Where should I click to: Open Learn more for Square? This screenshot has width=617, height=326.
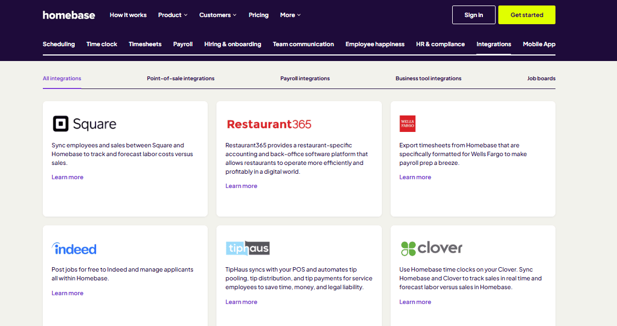tap(67, 177)
